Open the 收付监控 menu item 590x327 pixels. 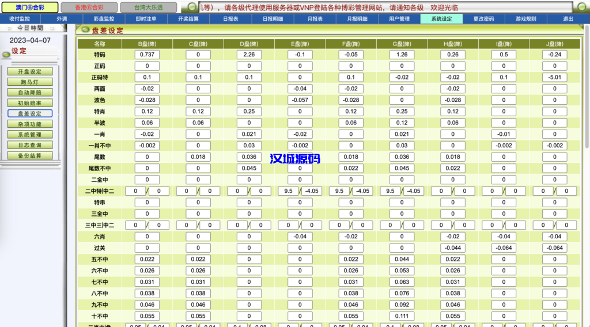[19, 19]
